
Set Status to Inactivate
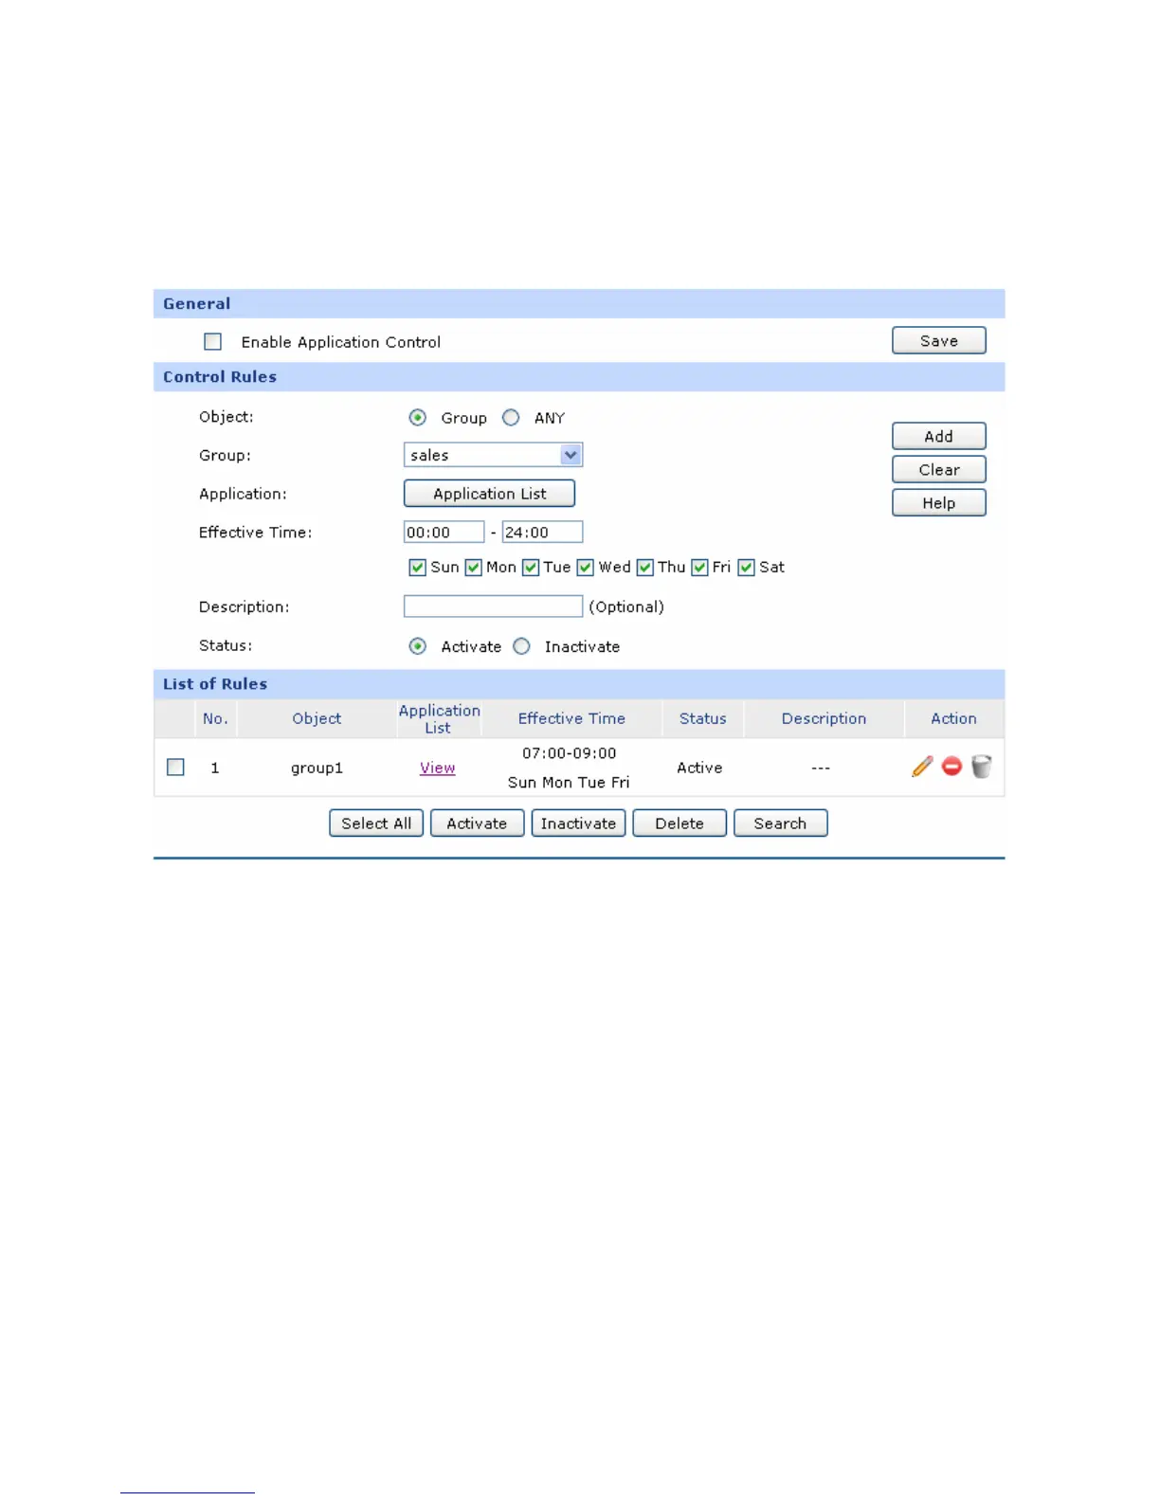click(521, 646)
